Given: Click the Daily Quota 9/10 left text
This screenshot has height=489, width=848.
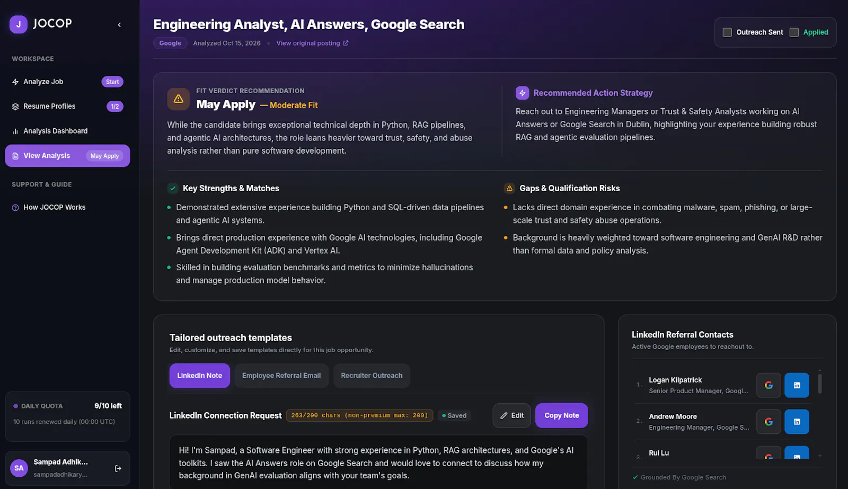Looking at the screenshot, I should click(x=108, y=406).
